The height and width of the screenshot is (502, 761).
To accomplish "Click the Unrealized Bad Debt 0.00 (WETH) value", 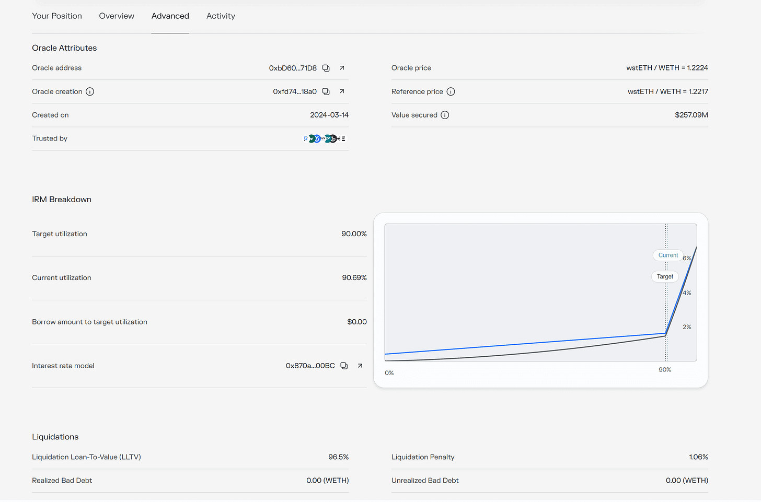I will pos(687,481).
